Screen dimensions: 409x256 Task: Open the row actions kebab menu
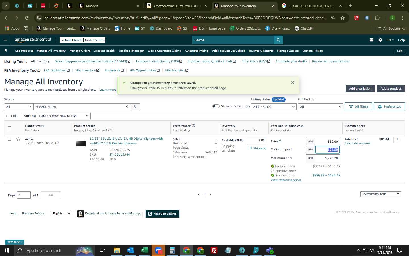[x=397, y=140]
